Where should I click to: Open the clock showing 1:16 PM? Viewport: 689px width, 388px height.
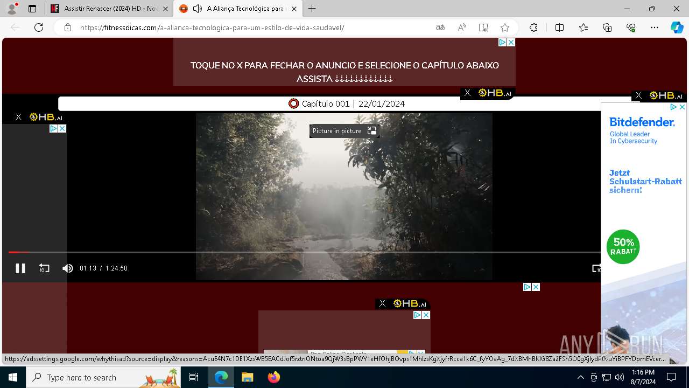click(643, 377)
